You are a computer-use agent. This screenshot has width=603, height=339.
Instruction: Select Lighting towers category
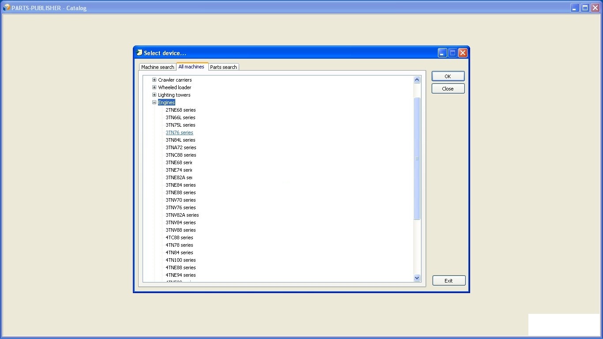click(x=174, y=95)
